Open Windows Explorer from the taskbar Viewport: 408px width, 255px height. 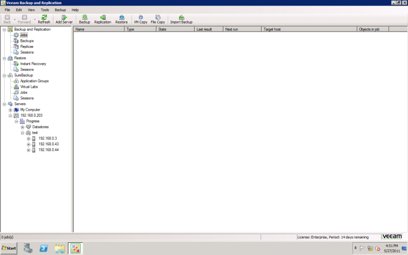point(60,248)
